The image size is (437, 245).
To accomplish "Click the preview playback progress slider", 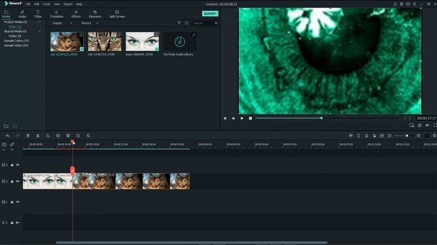I will point(327,118).
